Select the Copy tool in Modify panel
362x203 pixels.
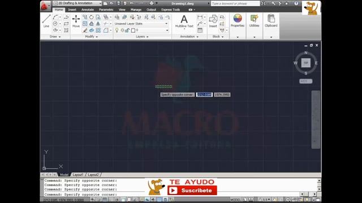point(85,17)
